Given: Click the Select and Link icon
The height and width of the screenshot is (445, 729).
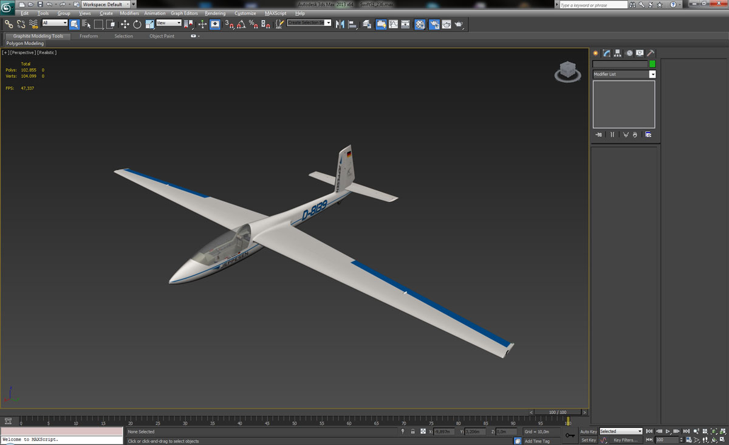Looking at the screenshot, I should (9, 24).
